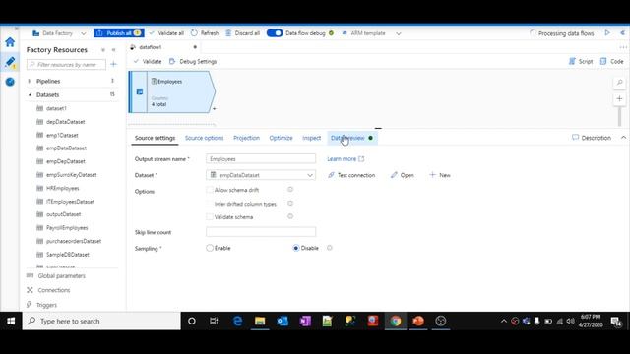
Task: Open the purchaseordersDataset entry
Action: pyautogui.click(x=74, y=241)
